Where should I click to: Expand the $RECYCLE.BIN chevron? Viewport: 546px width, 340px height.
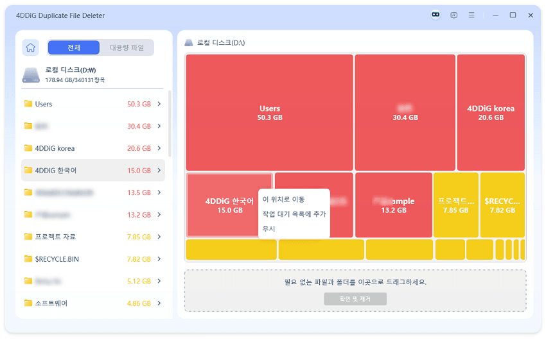coord(159,259)
